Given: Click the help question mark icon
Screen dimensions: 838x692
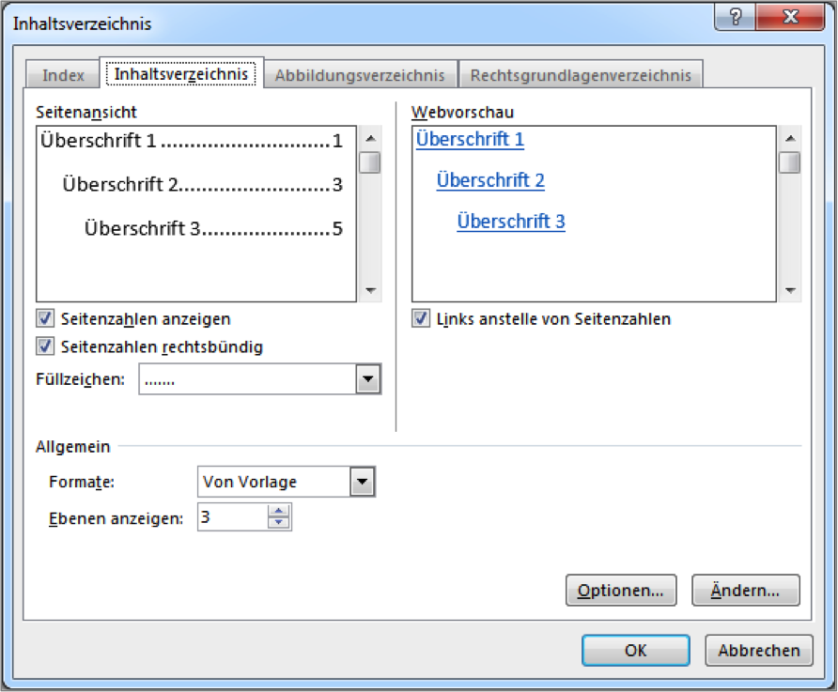Looking at the screenshot, I should point(736,17).
